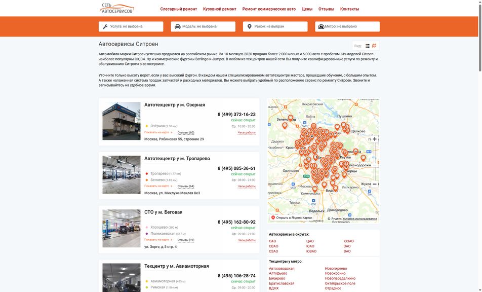The height and width of the screenshot is (292, 482).
Task: Open ЗАО district link
Action: point(347,246)
